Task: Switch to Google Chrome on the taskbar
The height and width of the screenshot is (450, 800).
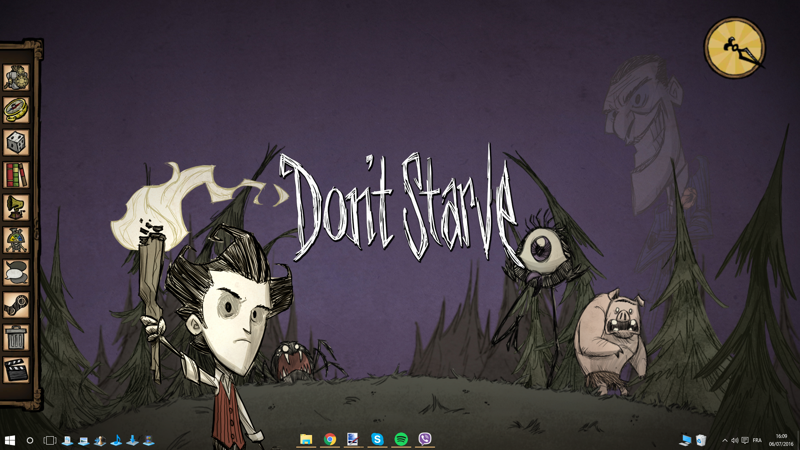Action: pyautogui.click(x=330, y=440)
